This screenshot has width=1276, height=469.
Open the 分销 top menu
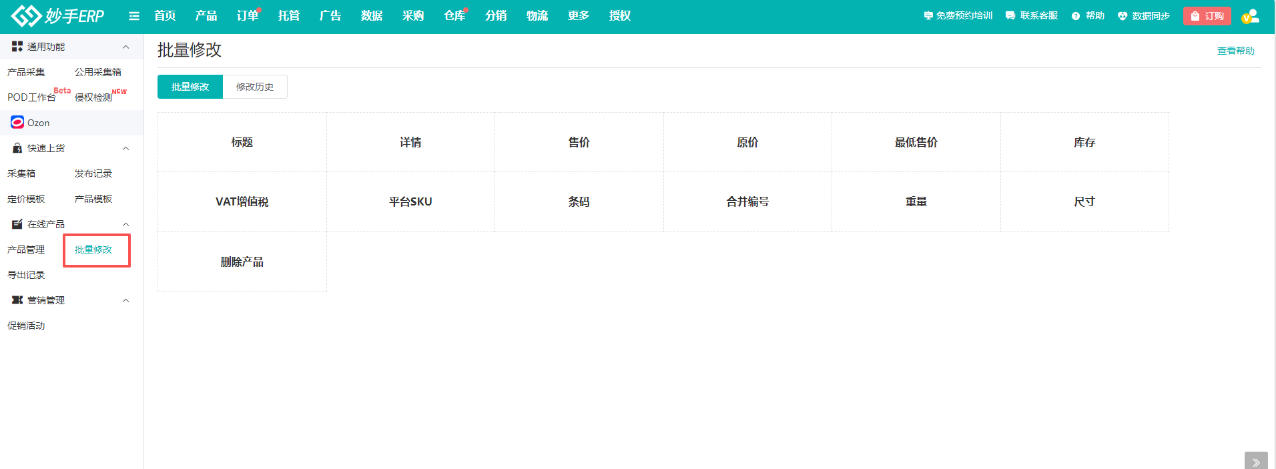(x=496, y=16)
